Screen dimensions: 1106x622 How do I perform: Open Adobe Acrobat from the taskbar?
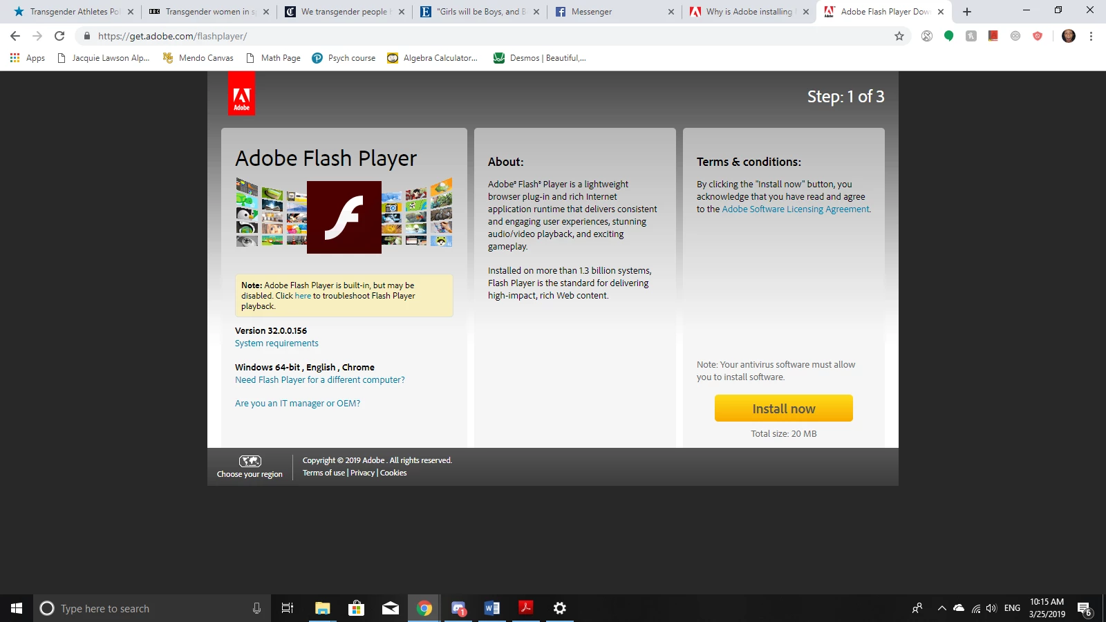point(526,608)
